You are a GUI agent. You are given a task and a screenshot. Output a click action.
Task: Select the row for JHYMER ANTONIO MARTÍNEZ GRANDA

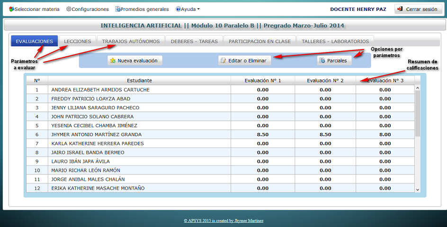tap(220, 134)
